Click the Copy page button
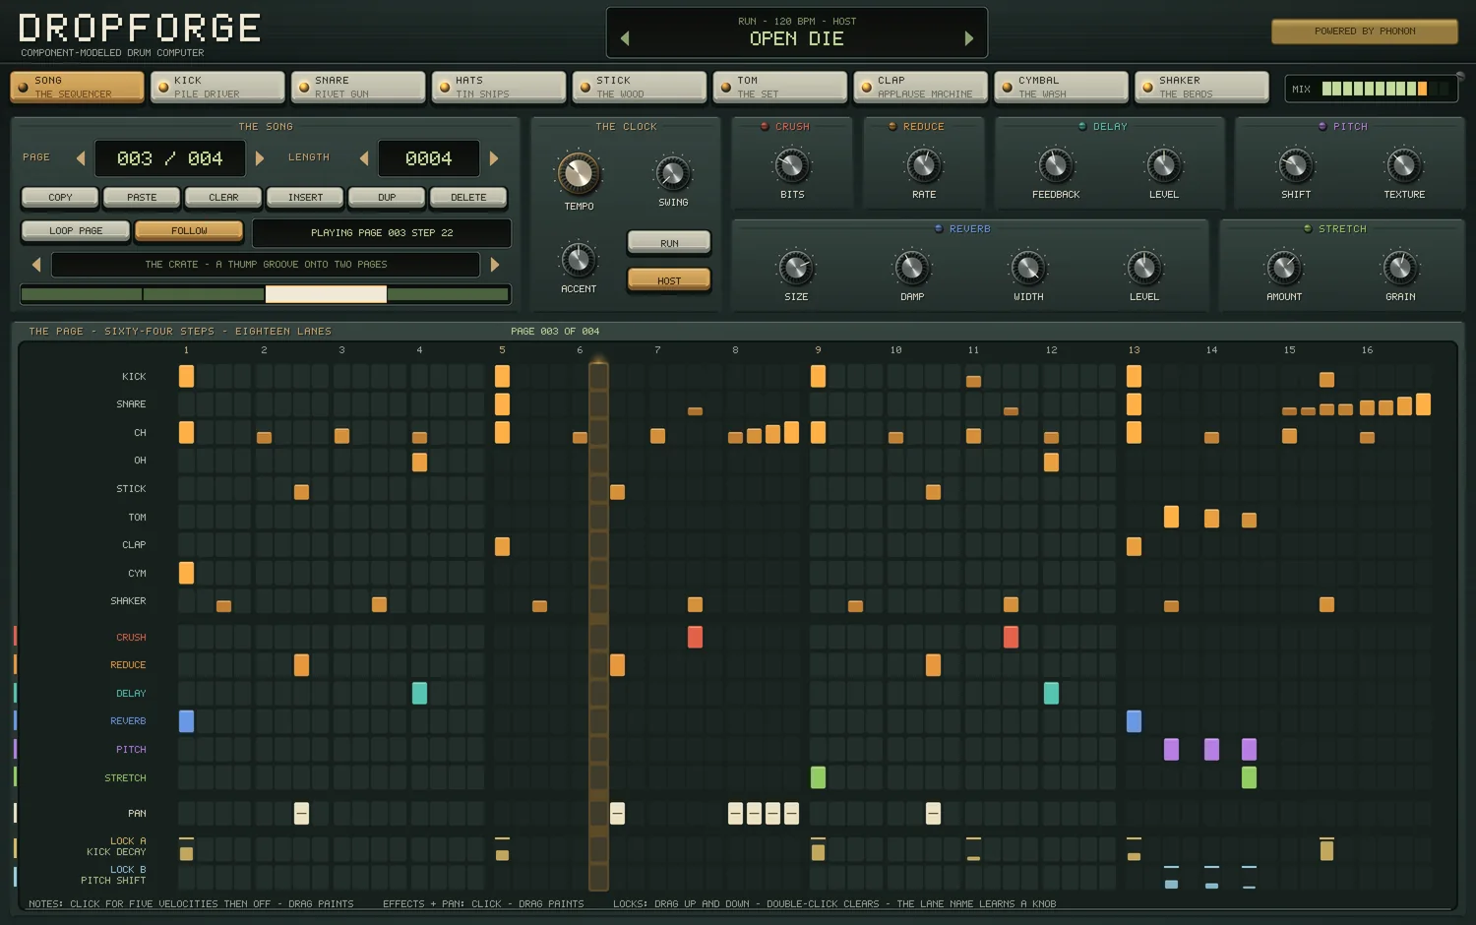The height and width of the screenshot is (925, 1476). click(60, 197)
